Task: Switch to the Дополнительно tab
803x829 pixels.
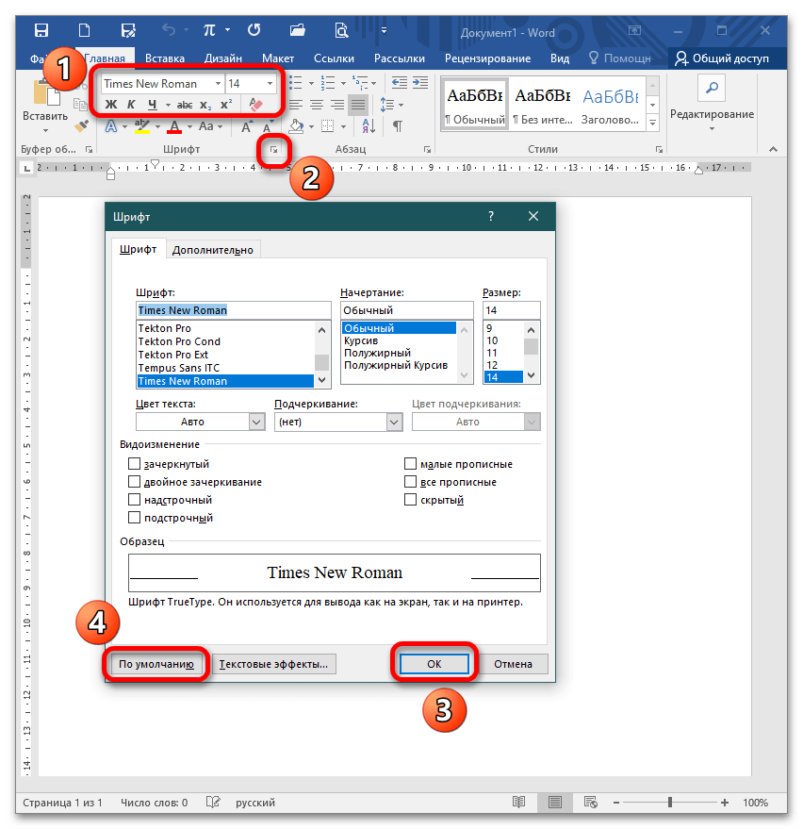Action: (x=213, y=250)
